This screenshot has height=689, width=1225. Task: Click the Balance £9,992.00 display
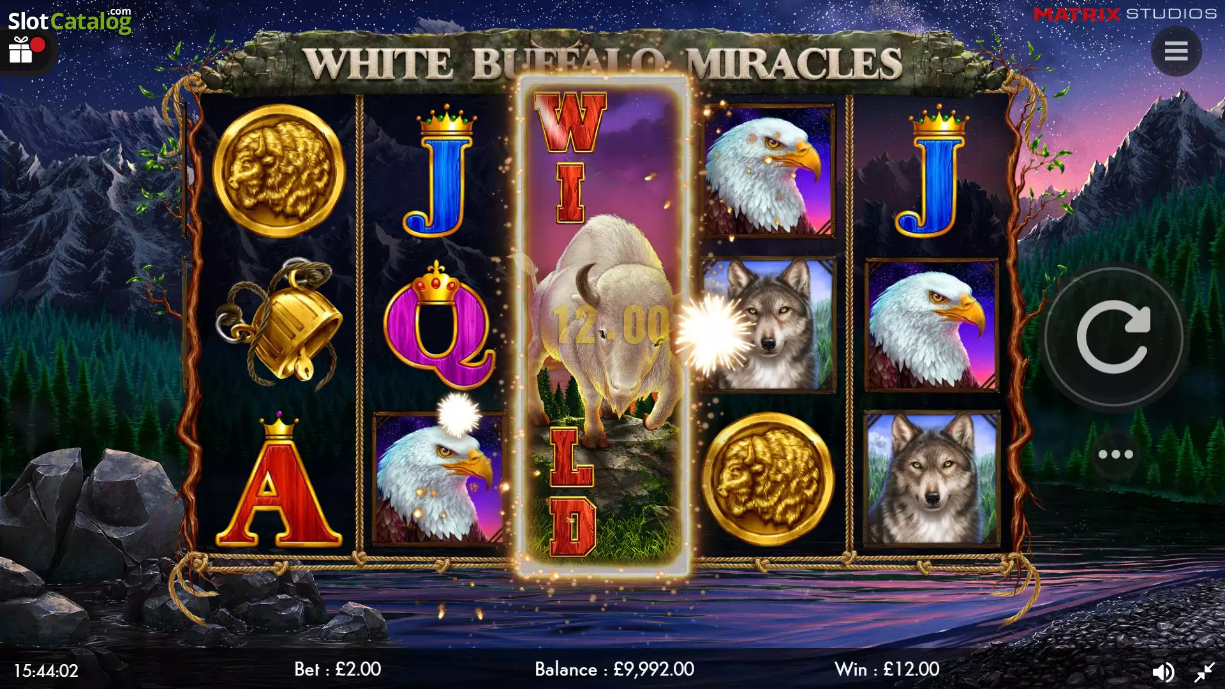614,669
